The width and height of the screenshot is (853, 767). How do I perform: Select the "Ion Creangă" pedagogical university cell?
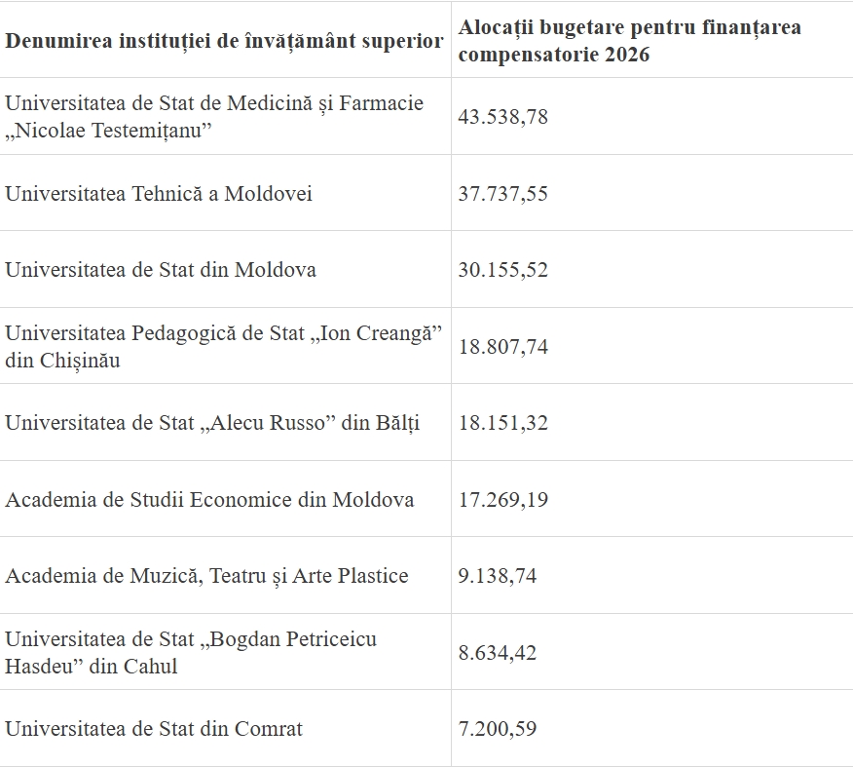pyautogui.click(x=223, y=347)
